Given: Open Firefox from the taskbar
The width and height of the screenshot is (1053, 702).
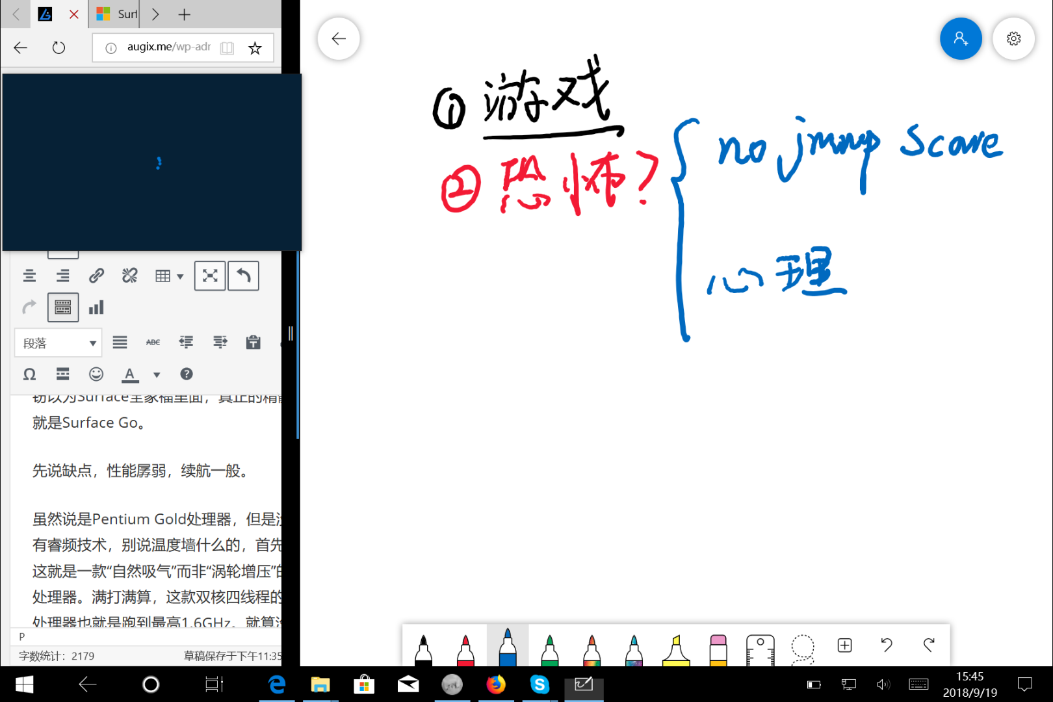Looking at the screenshot, I should pos(495,684).
